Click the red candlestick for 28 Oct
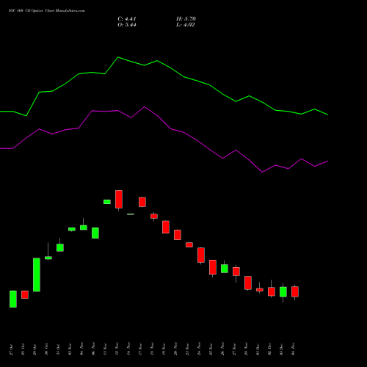 (25, 294)
